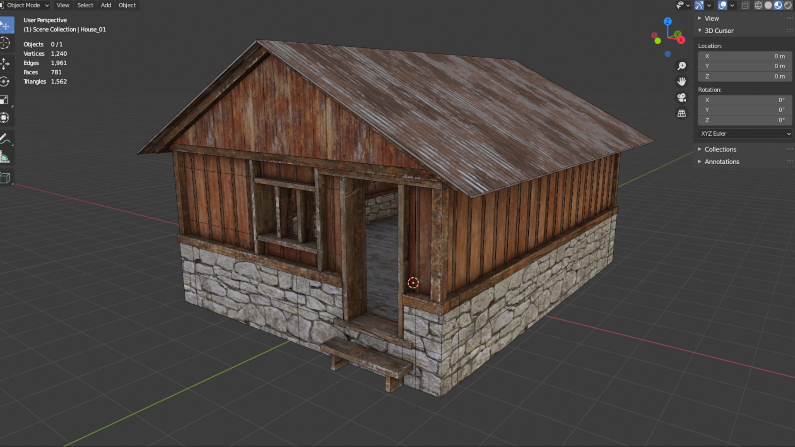Click the Annotations panel drag grip dots
Screen dimensions: 795x447
point(789,161)
